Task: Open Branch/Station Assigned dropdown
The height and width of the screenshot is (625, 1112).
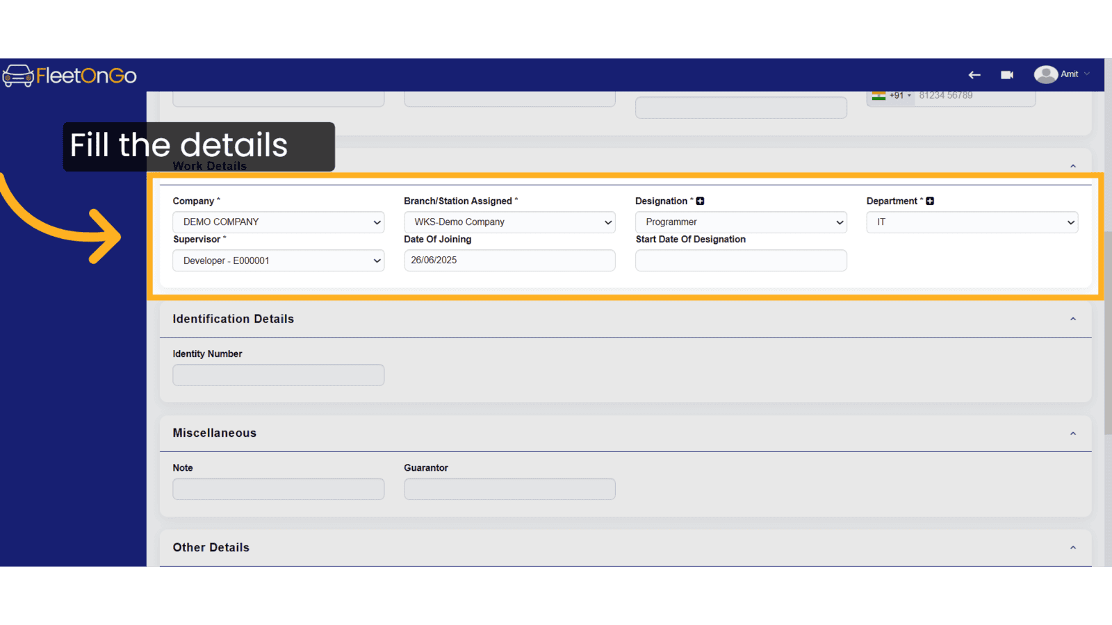Action: [509, 222]
